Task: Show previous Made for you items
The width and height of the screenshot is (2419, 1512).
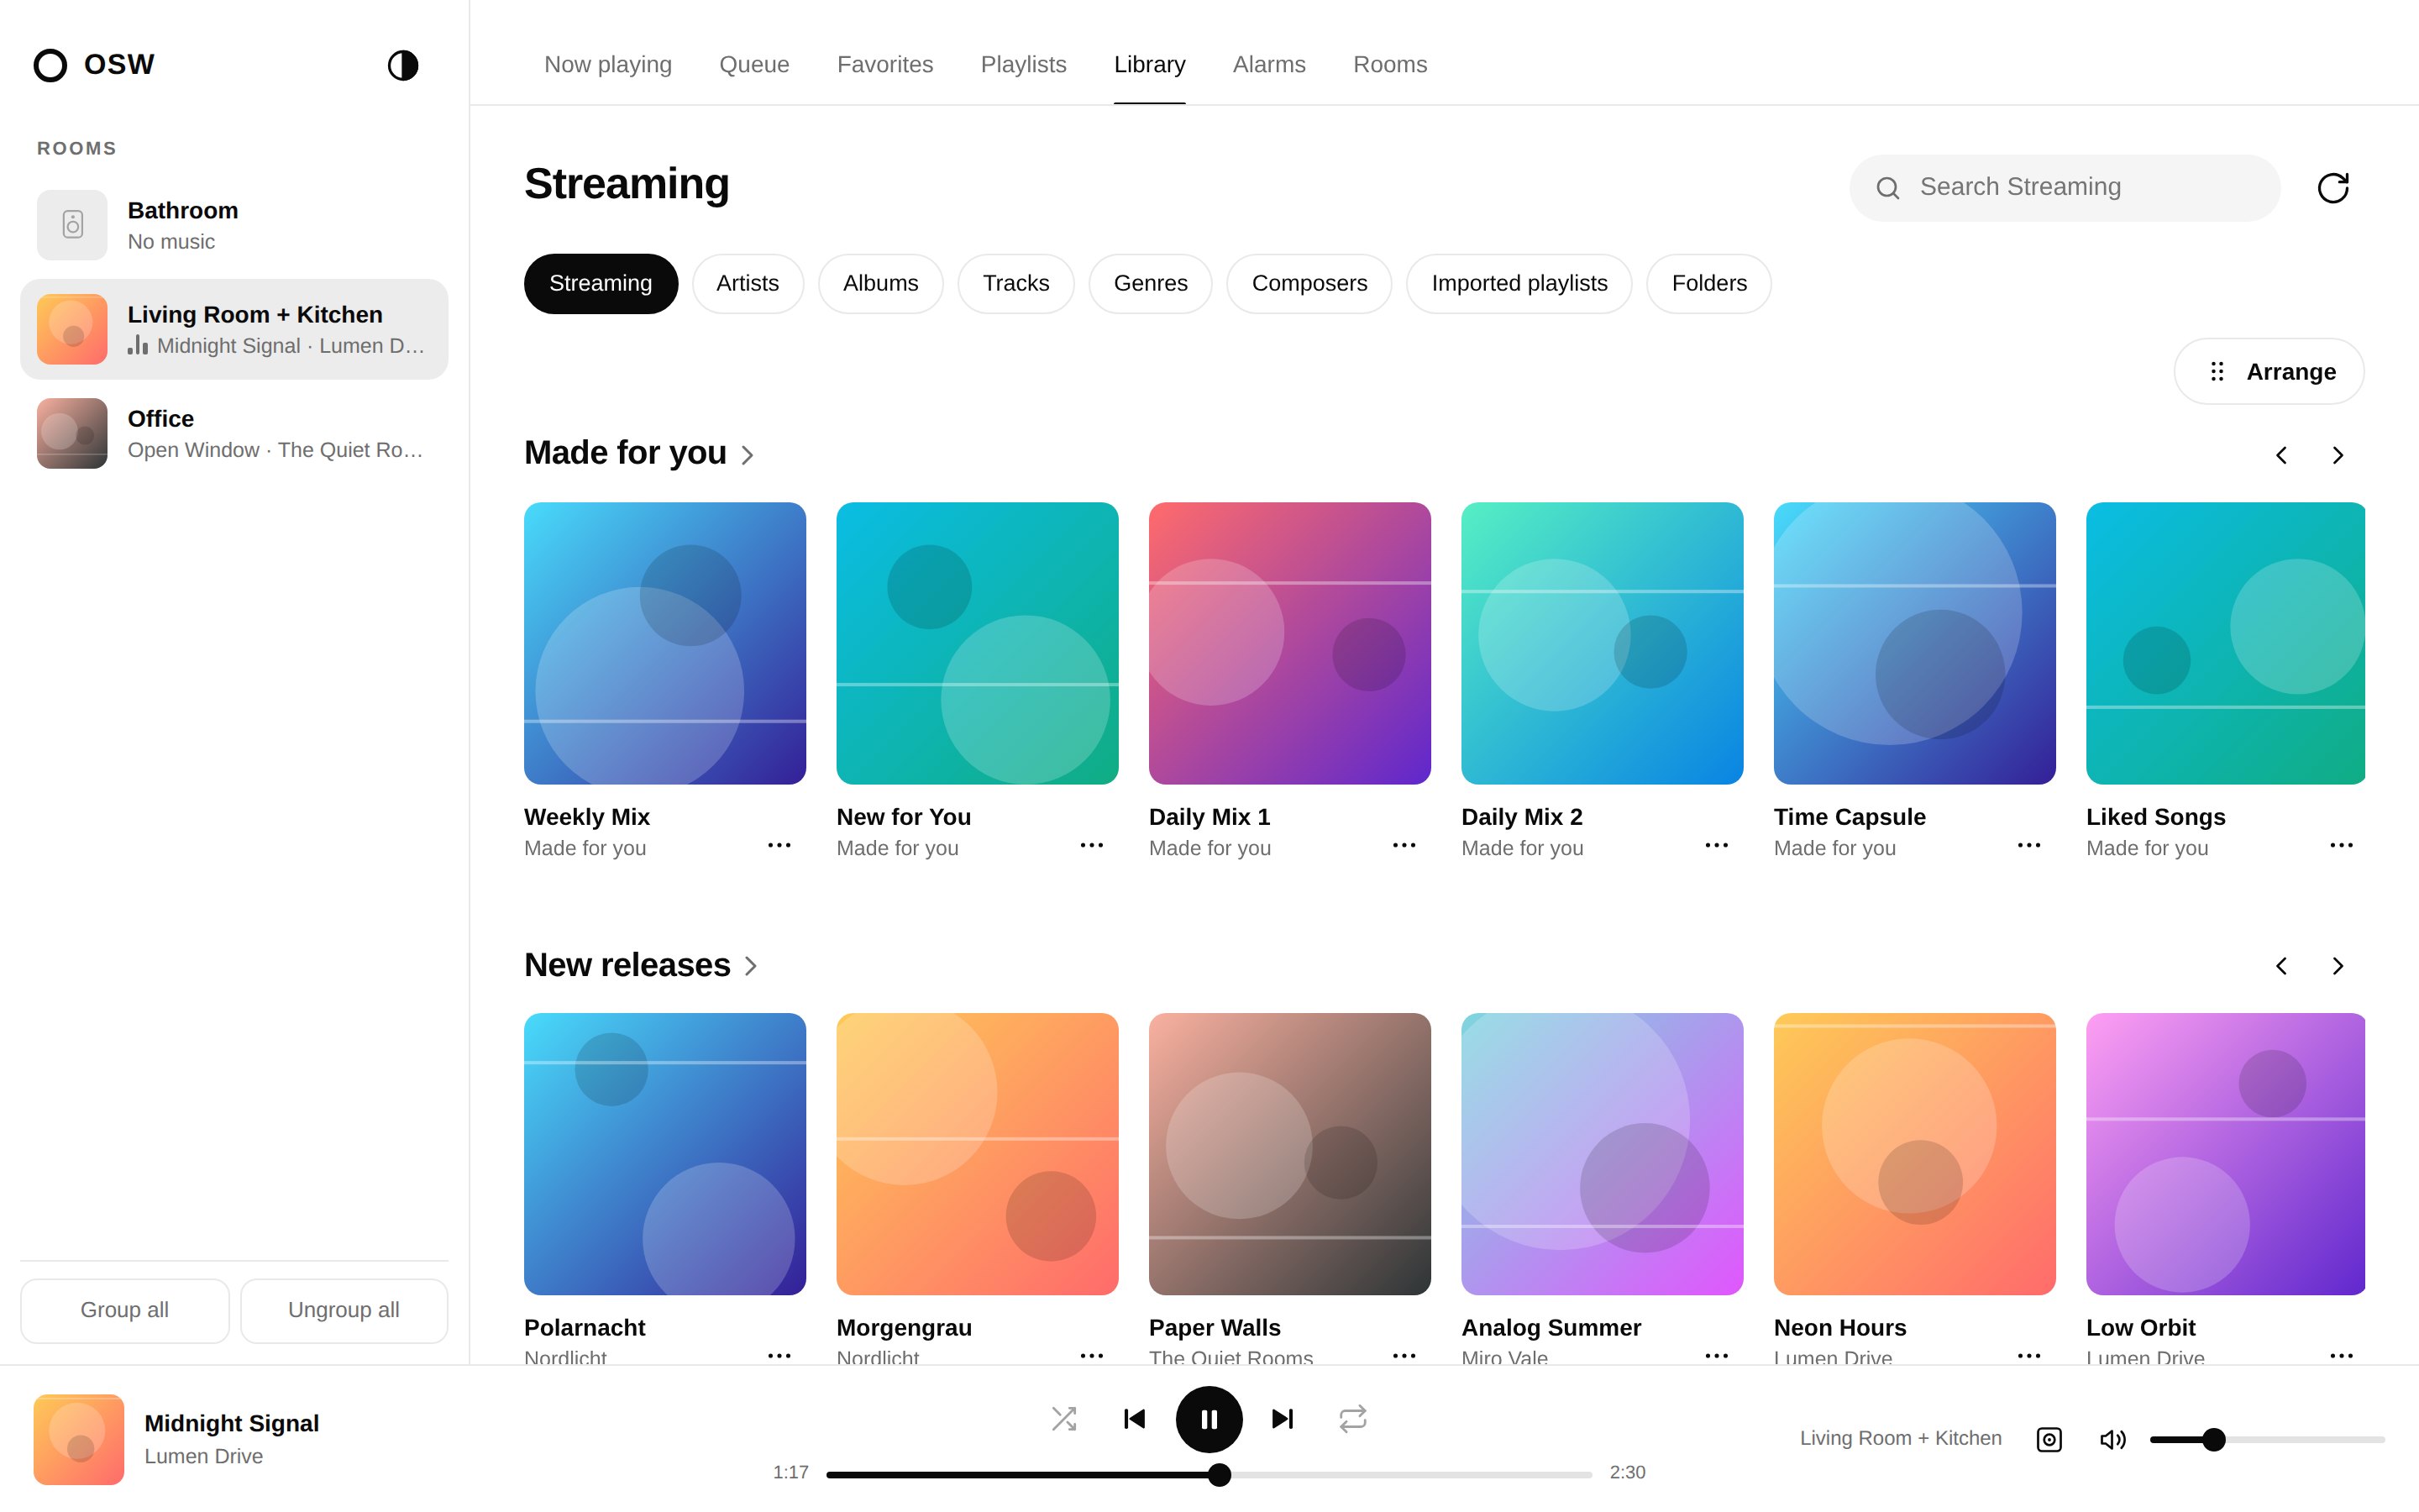Action: 2281,455
